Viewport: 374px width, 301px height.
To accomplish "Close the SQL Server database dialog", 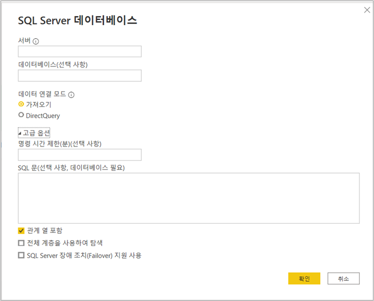I will [x=367, y=10].
